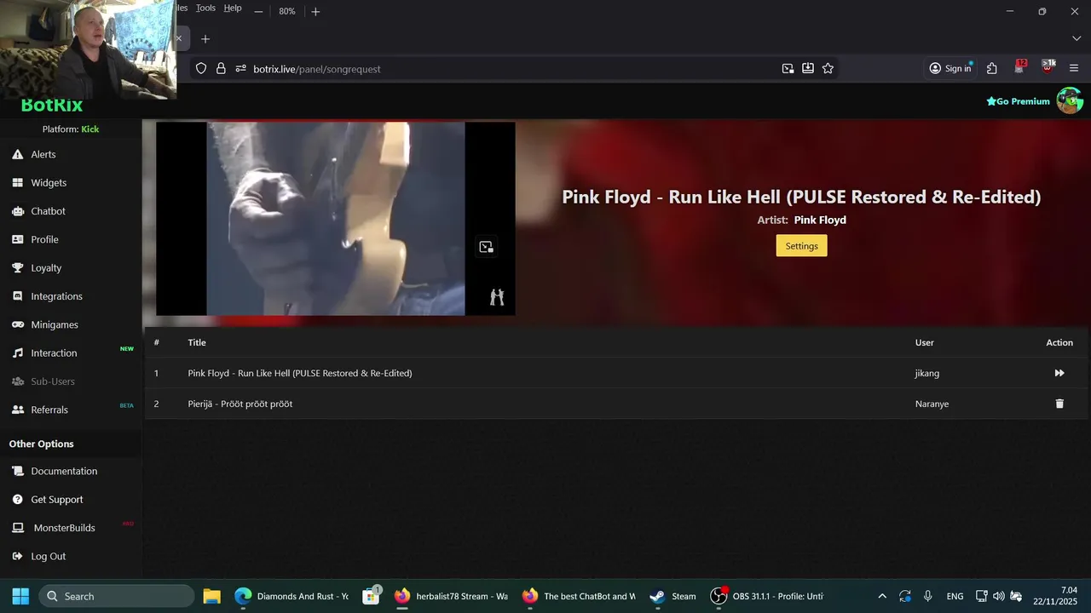Screen dimensions: 1091x613
Task: Open the Firefox extensions menu
Action: (992, 69)
